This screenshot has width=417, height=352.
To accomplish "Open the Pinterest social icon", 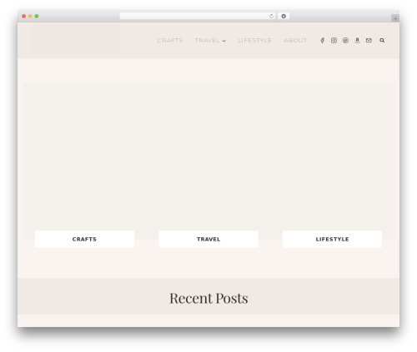I will coord(345,41).
